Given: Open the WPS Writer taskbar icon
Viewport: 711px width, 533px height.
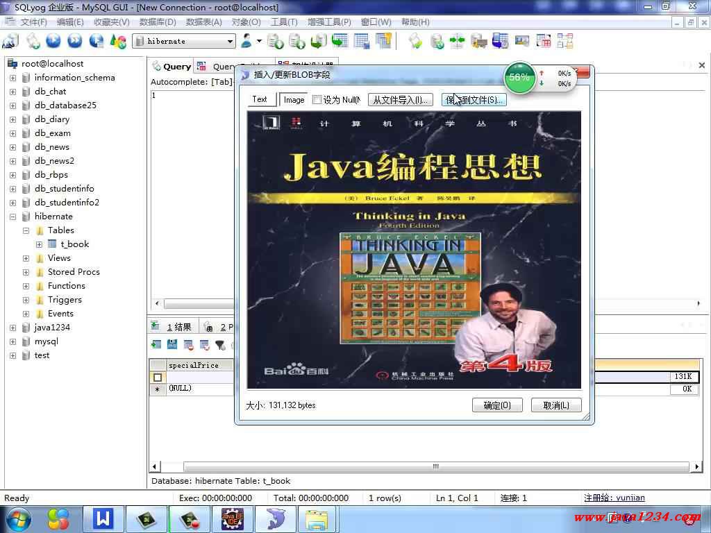Looking at the screenshot, I should [103, 519].
